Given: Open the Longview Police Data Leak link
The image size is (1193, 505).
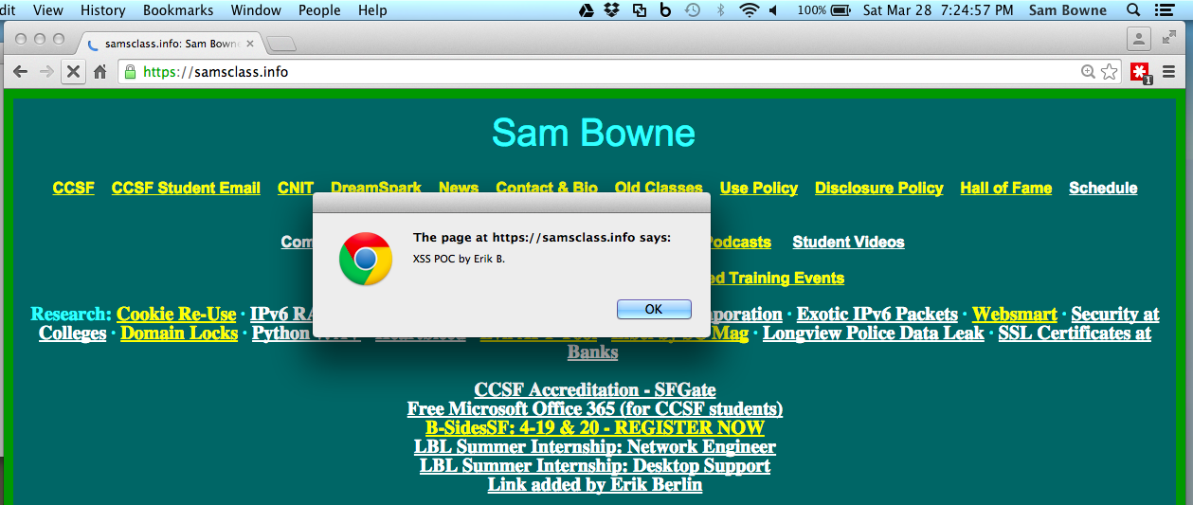Looking at the screenshot, I should point(874,333).
